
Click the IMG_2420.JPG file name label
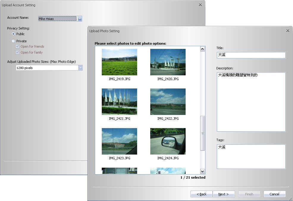tap(168, 79)
